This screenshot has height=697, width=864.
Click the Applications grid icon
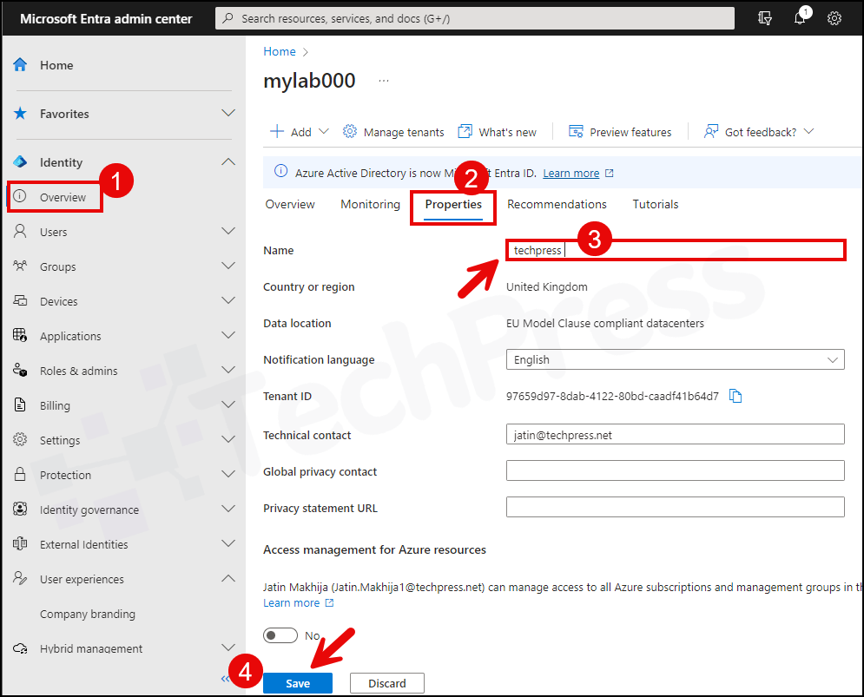20,335
